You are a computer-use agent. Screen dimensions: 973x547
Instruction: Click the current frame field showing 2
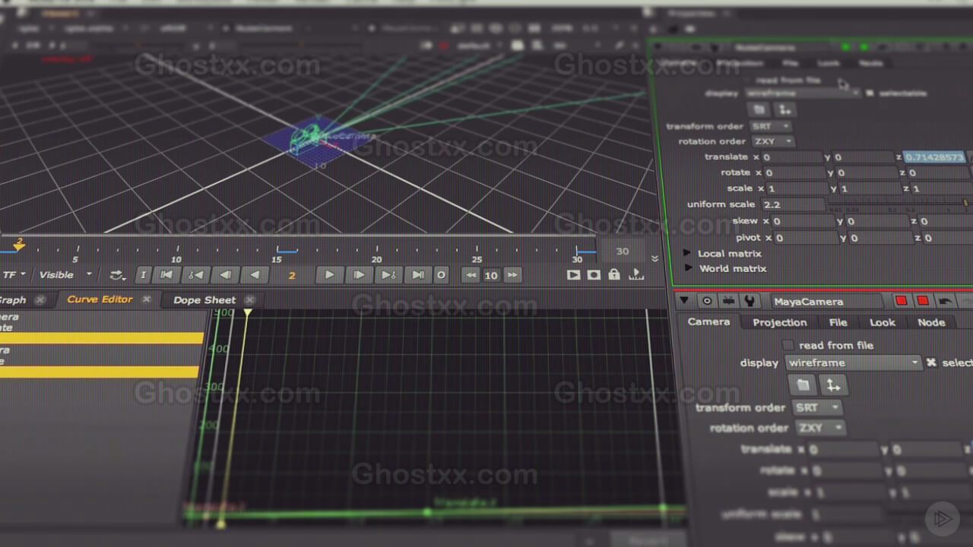coord(292,275)
